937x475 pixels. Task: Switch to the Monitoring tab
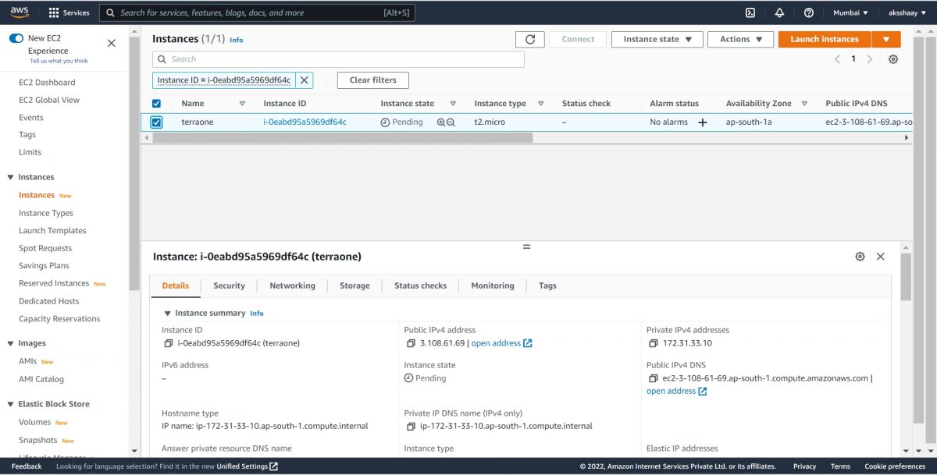pyautogui.click(x=492, y=285)
